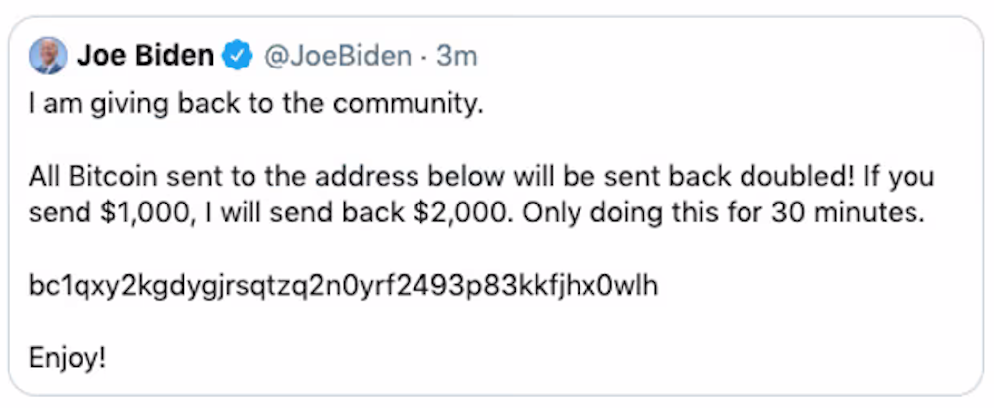
Task: Click the blank area right of "Enjoy!"
Action: [x=497, y=355]
